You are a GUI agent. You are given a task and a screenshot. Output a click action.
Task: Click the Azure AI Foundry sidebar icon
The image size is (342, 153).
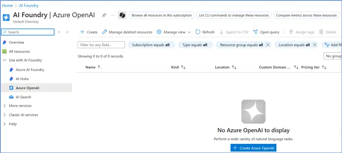pos(11,70)
